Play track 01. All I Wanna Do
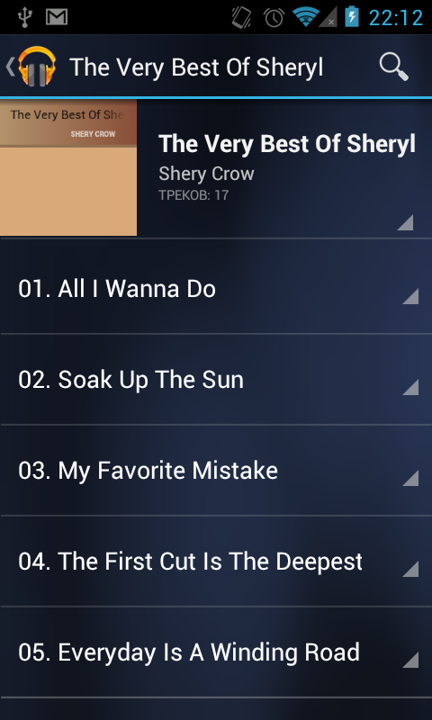432x720 pixels. [x=216, y=289]
